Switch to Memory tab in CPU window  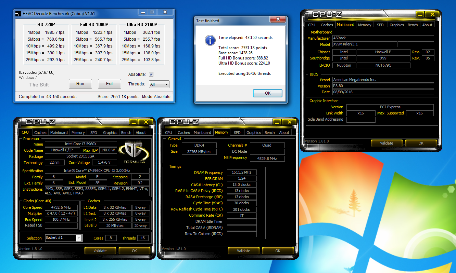pos(78,133)
